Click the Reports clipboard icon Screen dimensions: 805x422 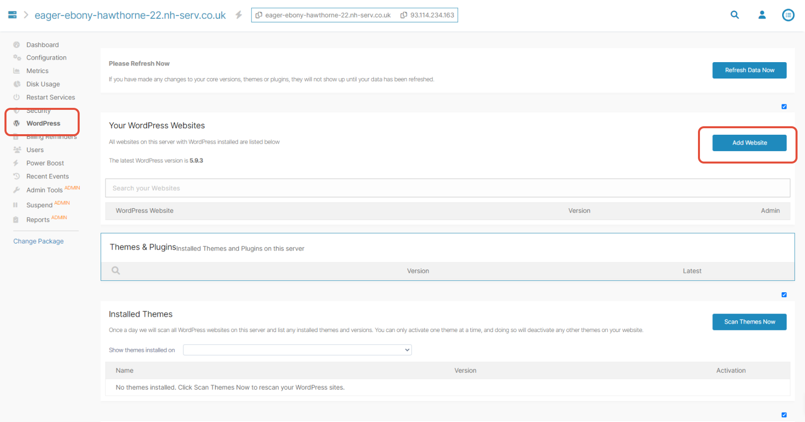[x=16, y=220]
